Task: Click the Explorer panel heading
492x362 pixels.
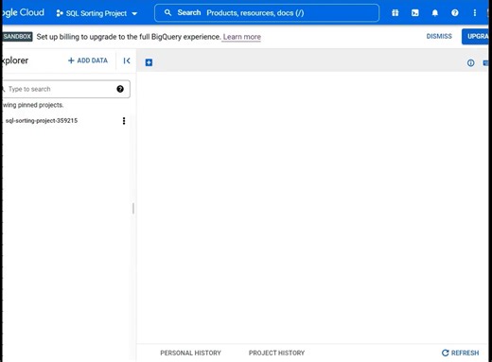Action: pyautogui.click(x=15, y=60)
